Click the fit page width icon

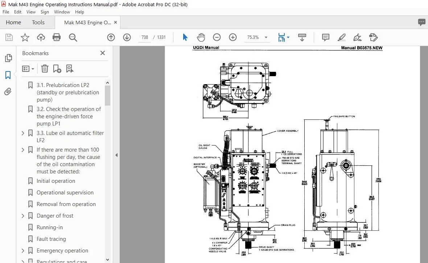[x=281, y=37]
